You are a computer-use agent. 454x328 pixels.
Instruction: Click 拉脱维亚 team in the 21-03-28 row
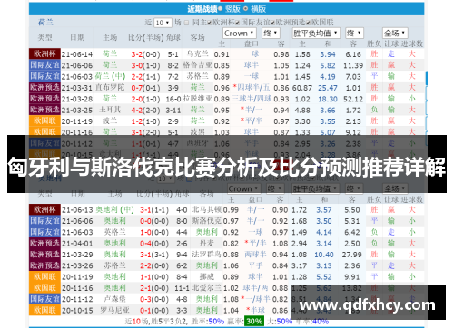coord(197,99)
